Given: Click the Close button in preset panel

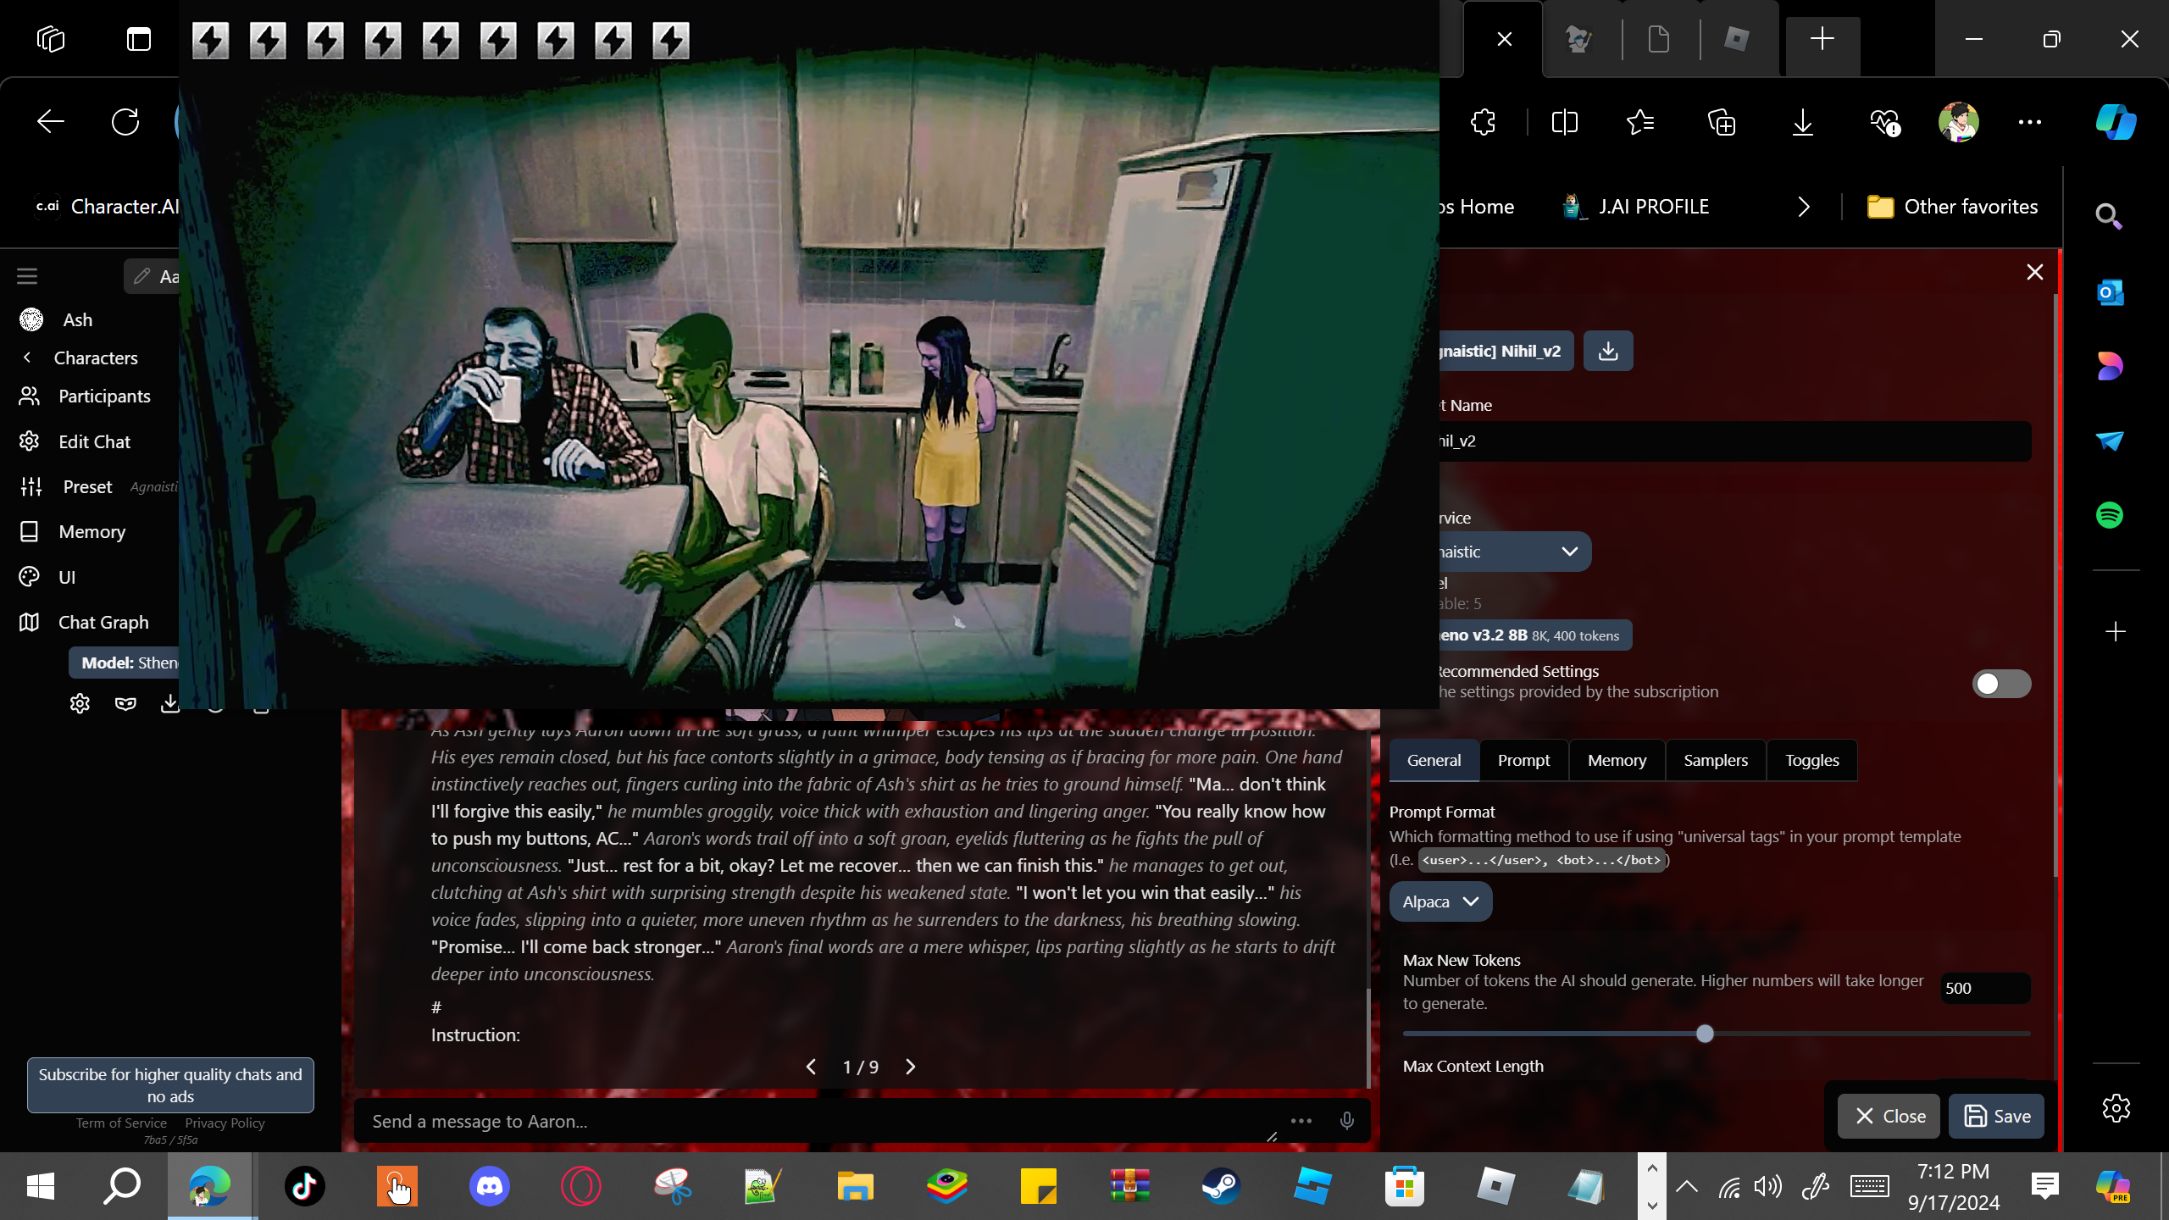Looking at the screenshot, I should point(1889,1116).
